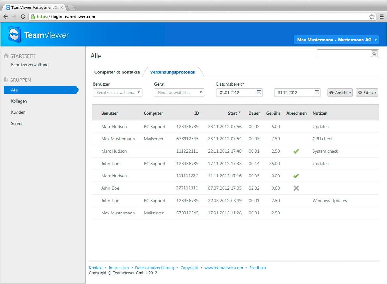
Task: Switch to the Computer & Kontakte tab
Action: pyautogui.click(x=117, y=72)
